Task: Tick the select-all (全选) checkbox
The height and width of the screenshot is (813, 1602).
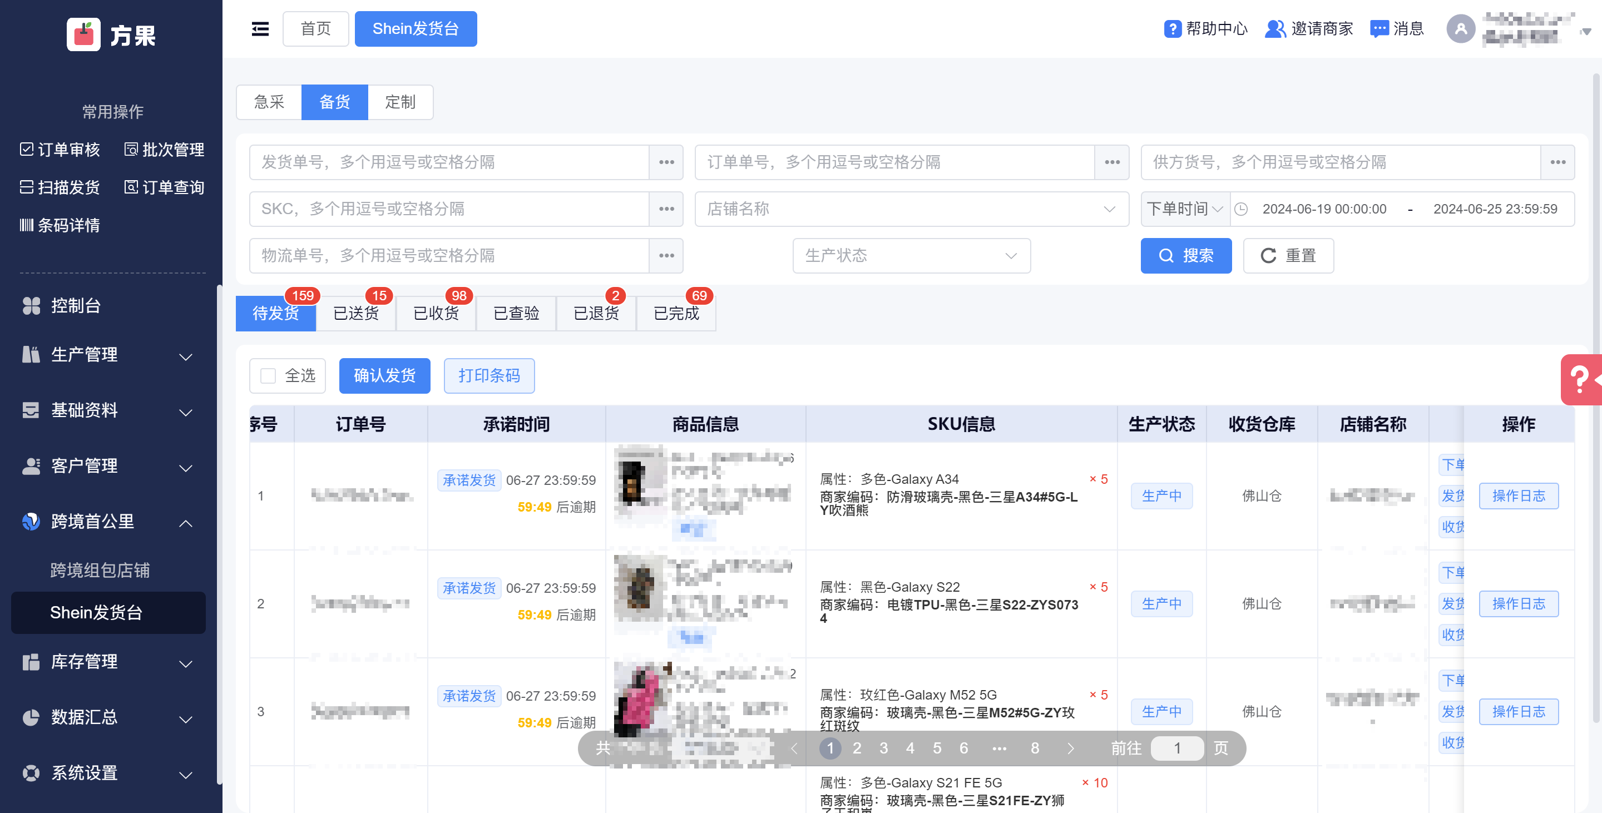Action: pos(268,375)
